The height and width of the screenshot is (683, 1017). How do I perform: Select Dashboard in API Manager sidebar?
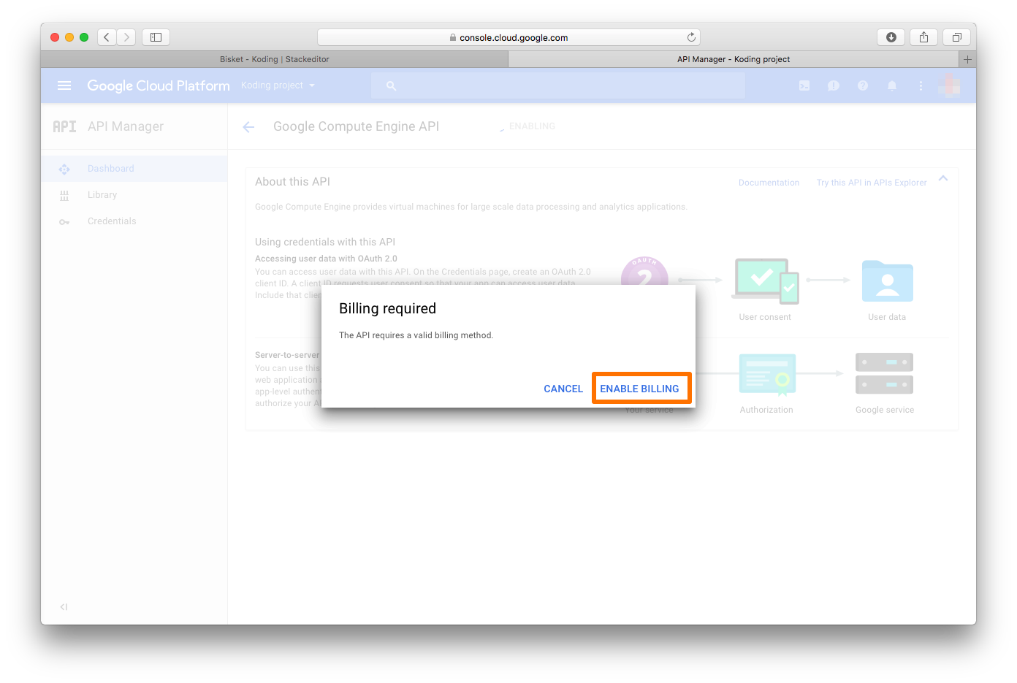coord(134,169)
